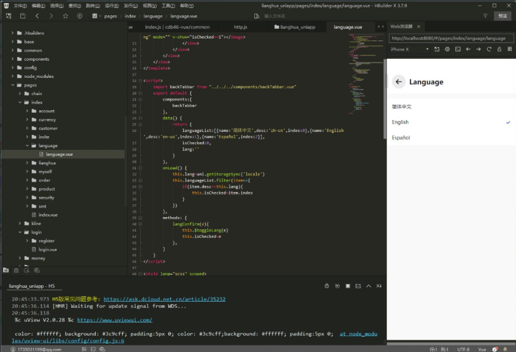This screenshot has height=352, width=516.
Task: Collapse the login folder
Action: coord(20,232)
